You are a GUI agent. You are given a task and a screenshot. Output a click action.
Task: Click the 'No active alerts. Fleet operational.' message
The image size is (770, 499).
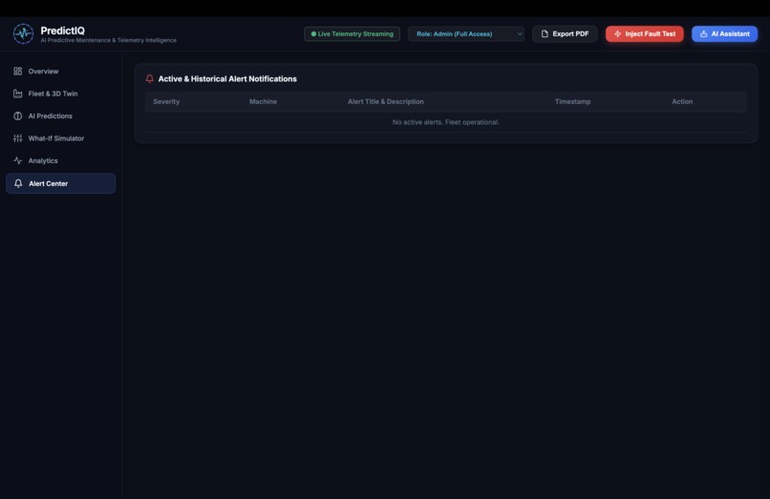click(445, 122)
